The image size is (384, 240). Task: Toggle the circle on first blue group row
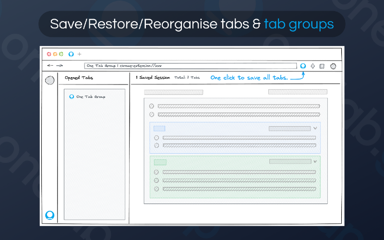[156, 138]
